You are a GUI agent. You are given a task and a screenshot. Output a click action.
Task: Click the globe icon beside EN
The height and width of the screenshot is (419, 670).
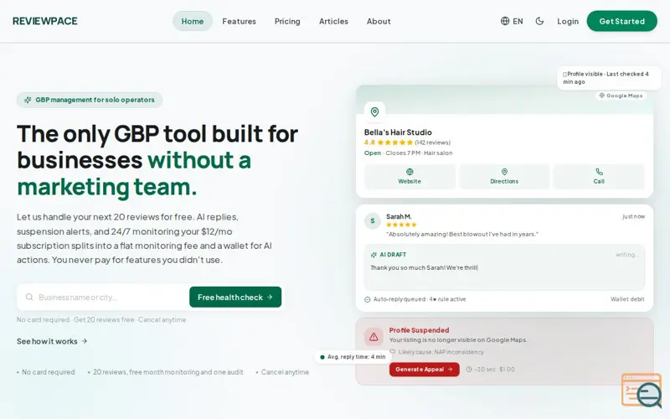pyautogui.click(x=505, y=21)
